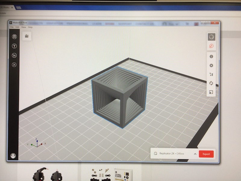Image resolution: width=241 pixels, height=181 pixels.
Task: Open the print settings gear icon
Action: pos(212,65)
